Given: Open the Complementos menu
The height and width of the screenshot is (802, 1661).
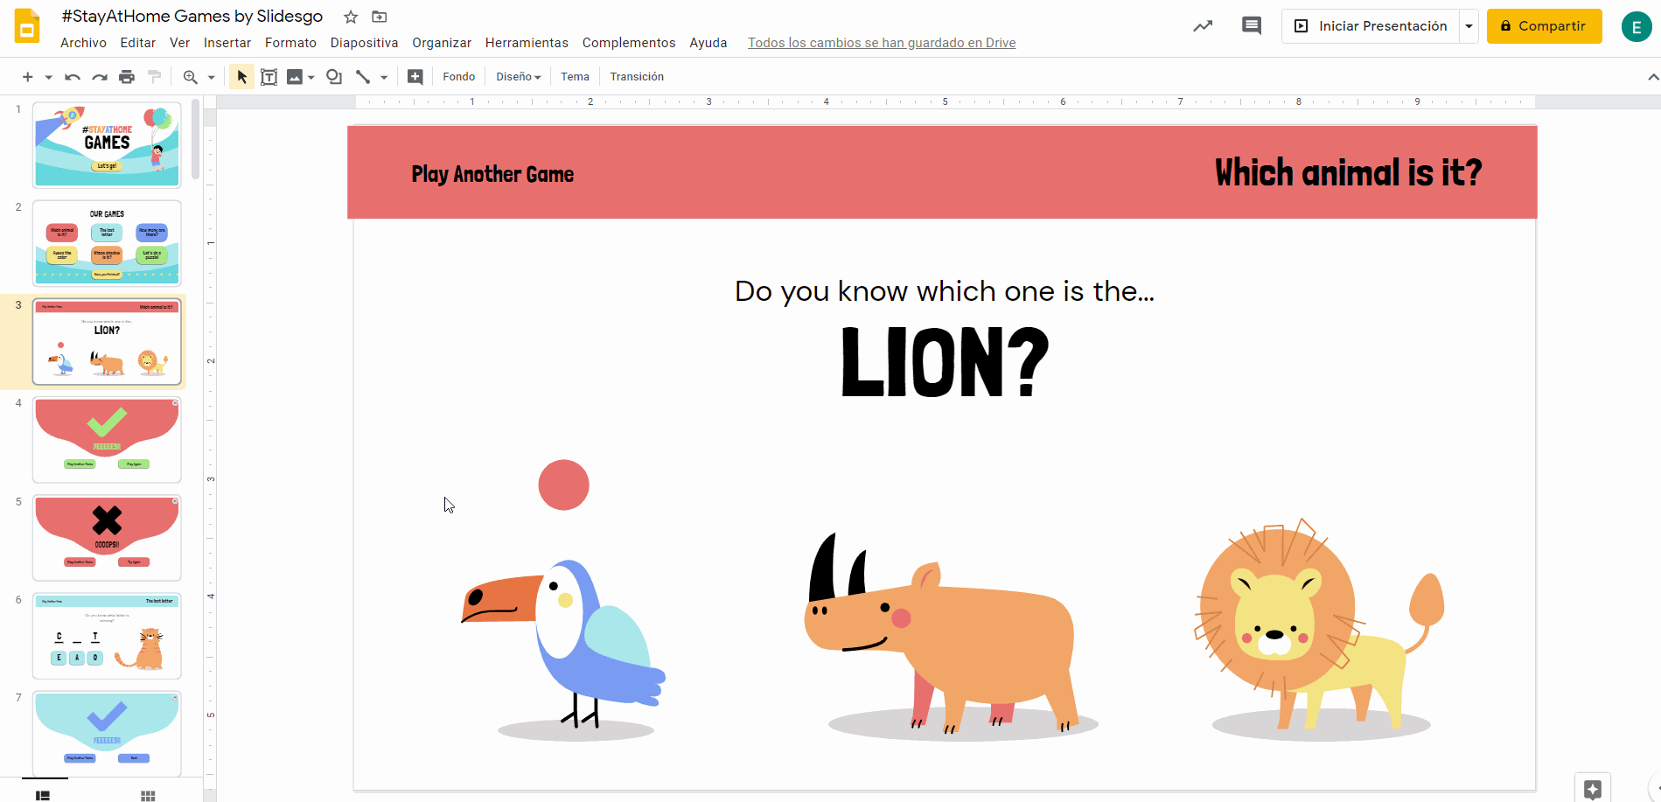Looking at the screenshot, I should [629, 43].
